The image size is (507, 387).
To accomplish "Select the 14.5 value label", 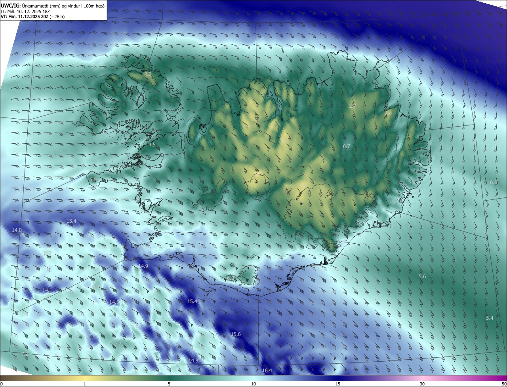I will (x=114, y=302).
